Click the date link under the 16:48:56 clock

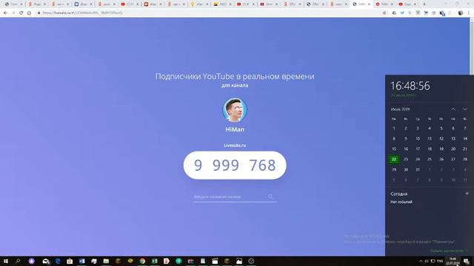[x=403, y=95]
